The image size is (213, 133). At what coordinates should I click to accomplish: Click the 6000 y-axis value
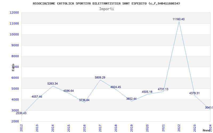[x=15, y=78]
